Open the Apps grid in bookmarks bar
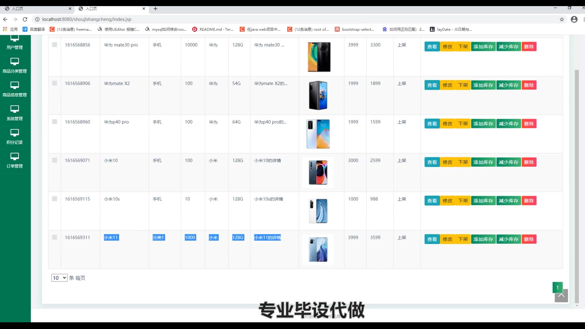Image resolution: width=585 pixels, height=329 pixels. 5,29
